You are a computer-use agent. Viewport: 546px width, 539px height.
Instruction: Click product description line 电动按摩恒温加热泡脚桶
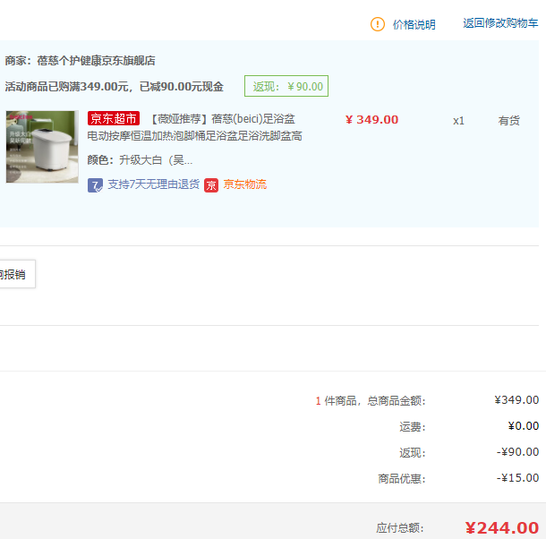click(194, 136)
